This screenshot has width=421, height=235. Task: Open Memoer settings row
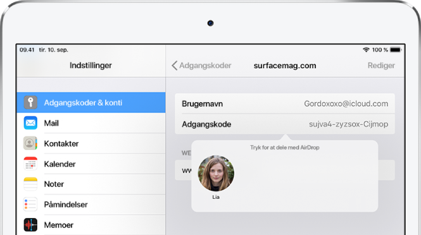coord(91,225)
